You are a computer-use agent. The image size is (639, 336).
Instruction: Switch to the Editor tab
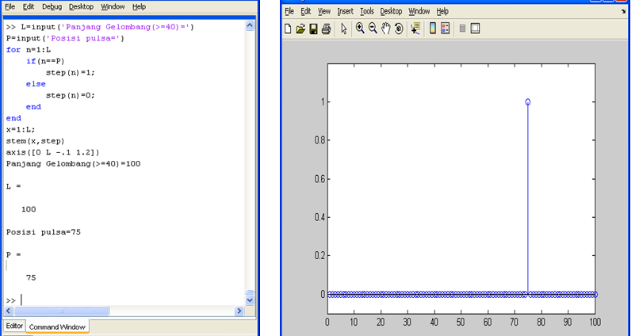pos(14,326)
